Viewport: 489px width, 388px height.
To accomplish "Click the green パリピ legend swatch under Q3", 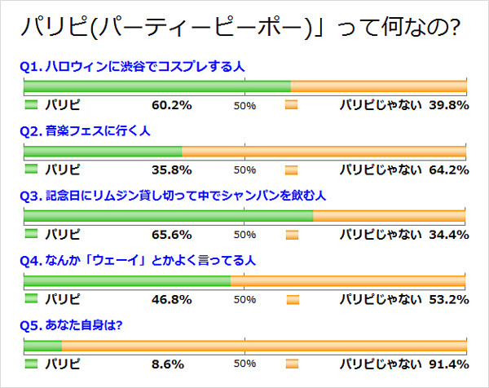I will (x=32, y=235).
